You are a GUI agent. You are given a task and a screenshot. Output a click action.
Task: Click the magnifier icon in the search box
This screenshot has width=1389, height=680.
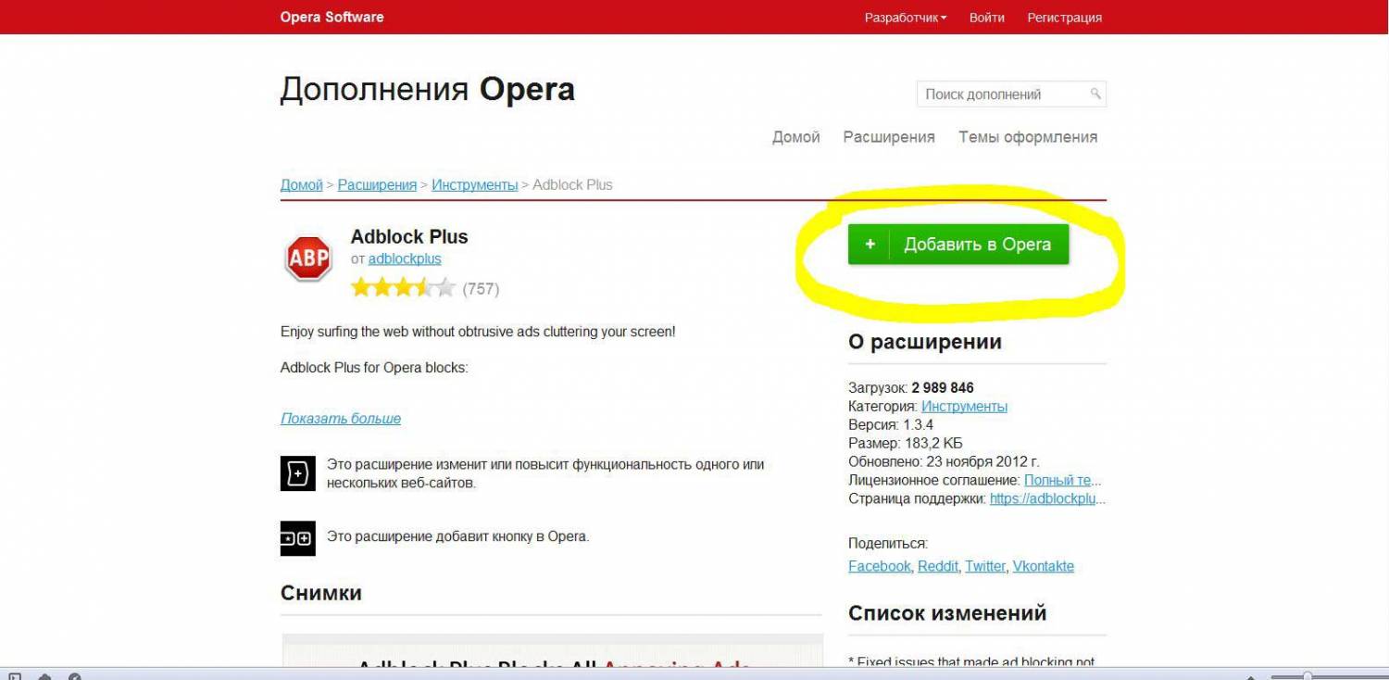click(x=1095, y=94)
